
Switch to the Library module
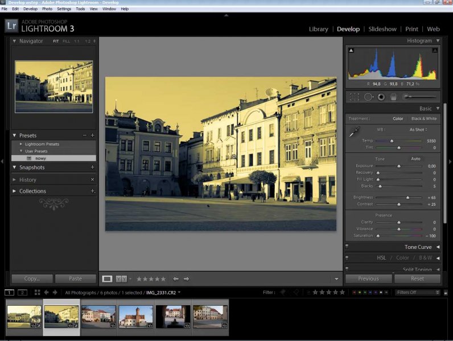click(318, 29)
